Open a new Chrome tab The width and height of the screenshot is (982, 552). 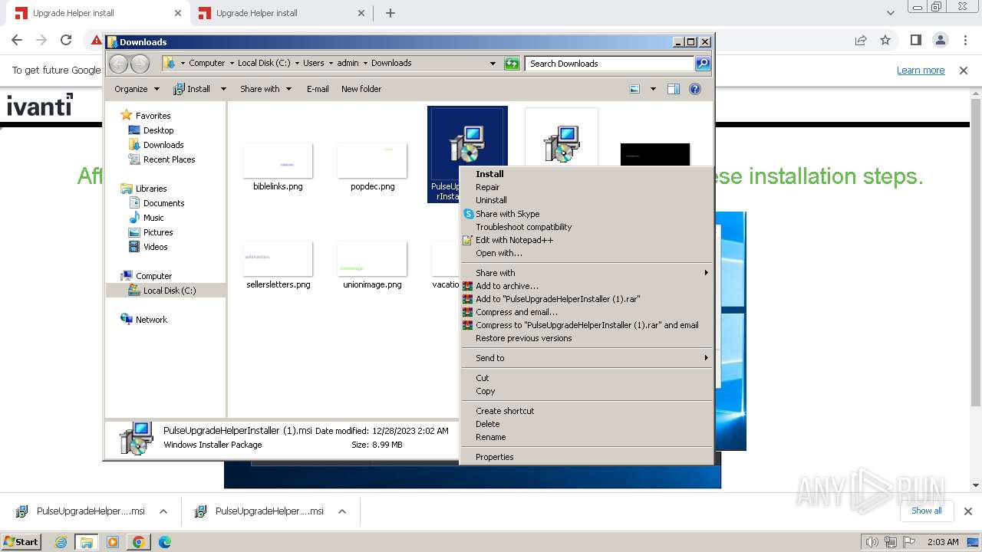pos(390,13)
